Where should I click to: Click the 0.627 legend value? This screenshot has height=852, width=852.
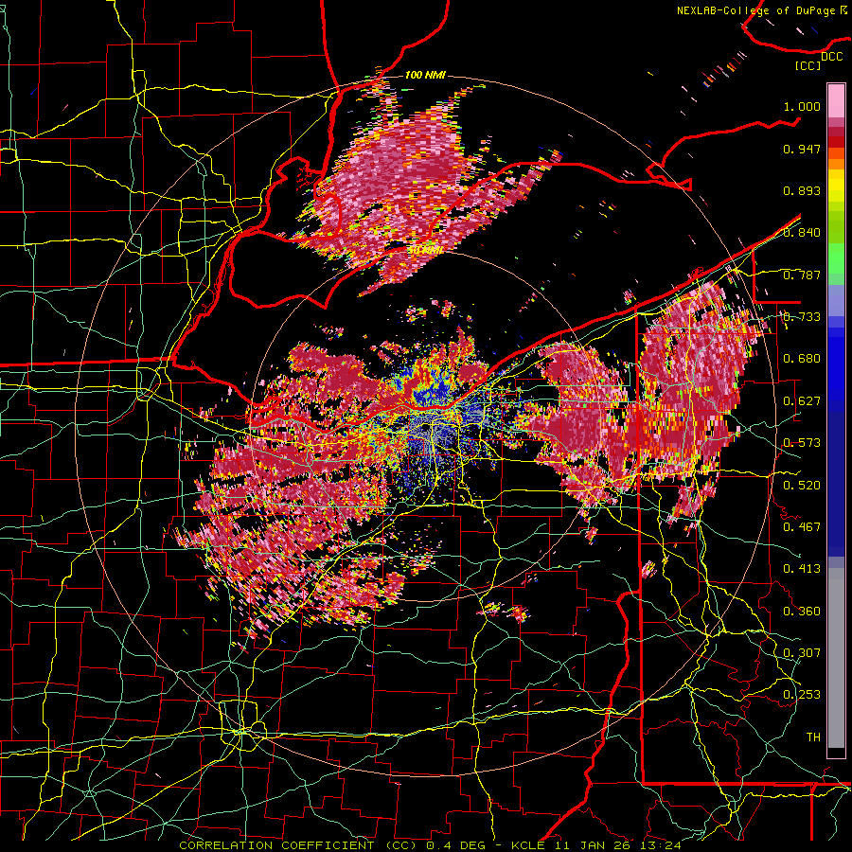802,401
